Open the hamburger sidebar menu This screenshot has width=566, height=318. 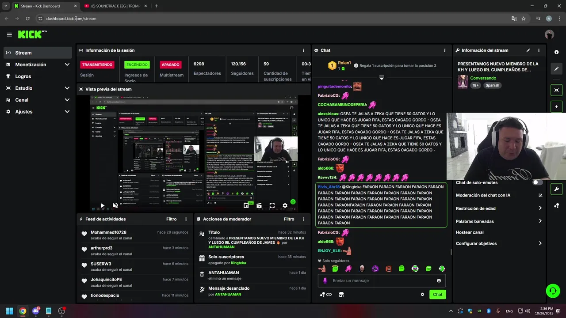[9, 34]
